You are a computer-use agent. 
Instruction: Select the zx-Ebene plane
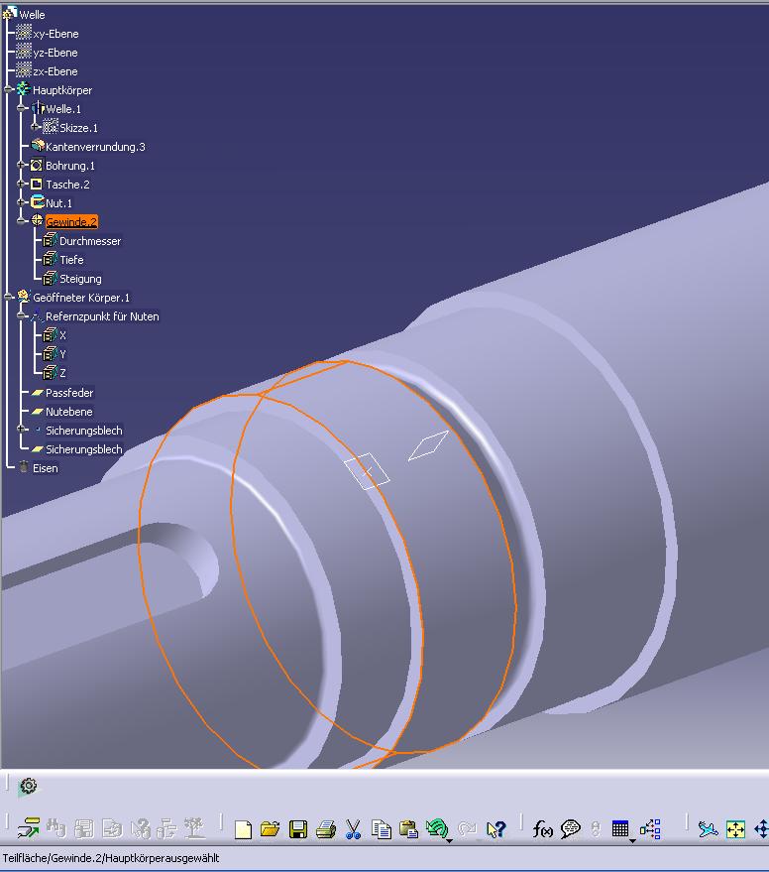pyautogui.click(x=55, y=71)
